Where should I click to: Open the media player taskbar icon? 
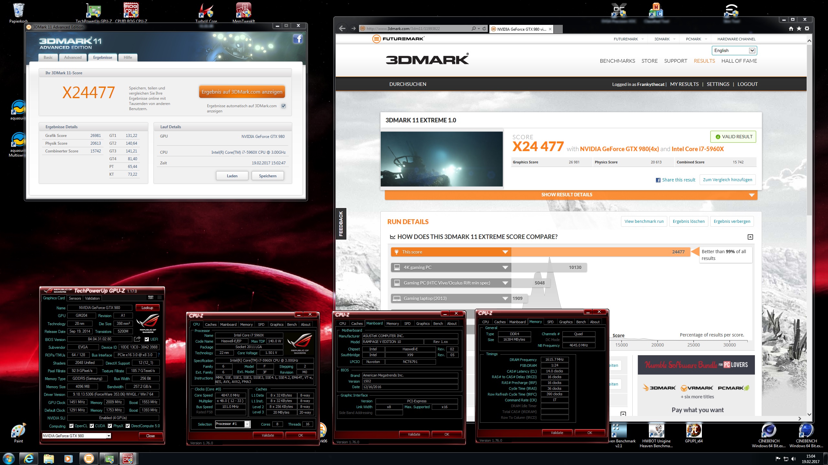[x=68, y=459]
